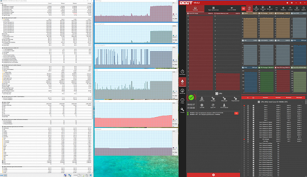Click the blue color swatch on Core 0 Clock graph
Screen dimensions: 307x177
click(173, 60)
